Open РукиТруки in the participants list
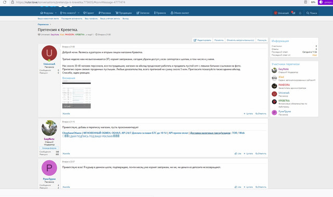This screenshot has height=197, width=333. click(285, 112)
